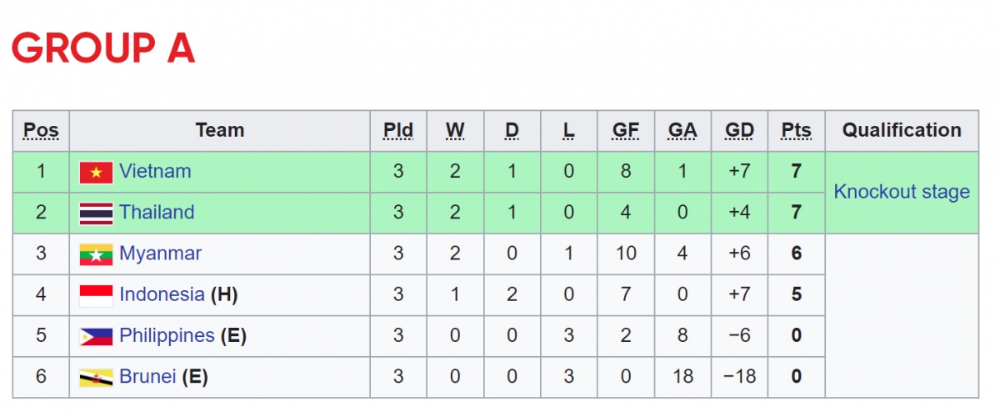The height and width of the screenshot is (412, 1000).
Task: Click the Myanmar flag icon
Action: pyautogui.click(x=96, y=254)
